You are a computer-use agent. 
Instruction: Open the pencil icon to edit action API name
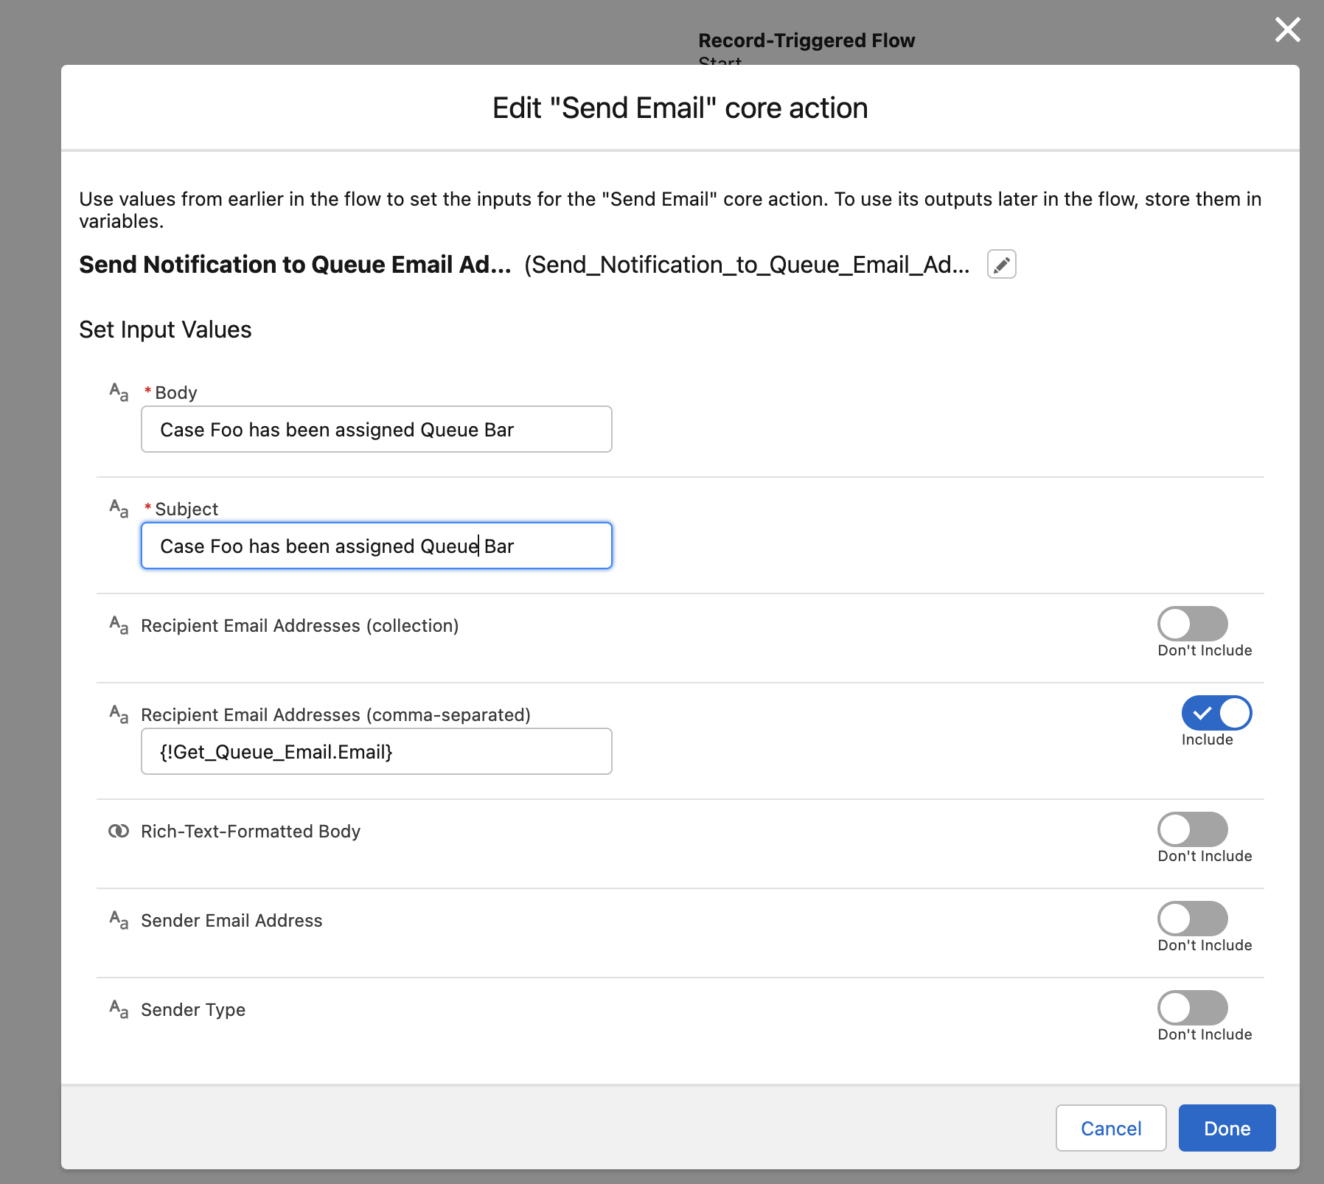(x=1001, y=264)
